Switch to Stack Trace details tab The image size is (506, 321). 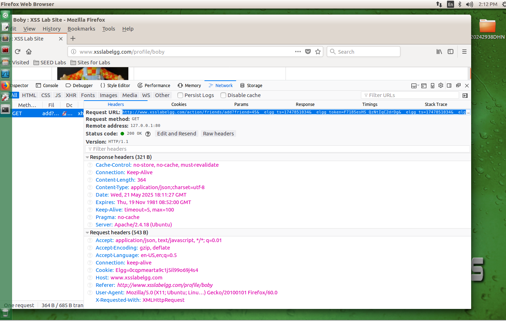point(436,105)
